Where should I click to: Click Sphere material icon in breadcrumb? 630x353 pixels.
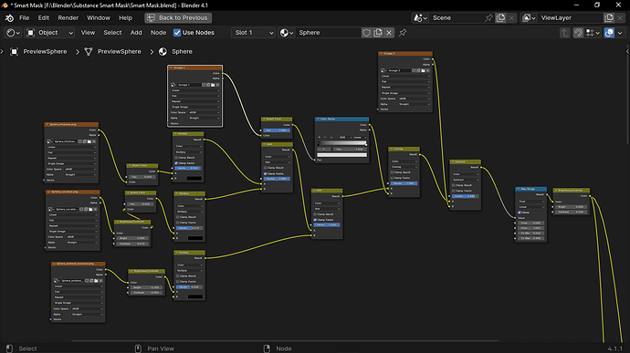coord(163,51)
